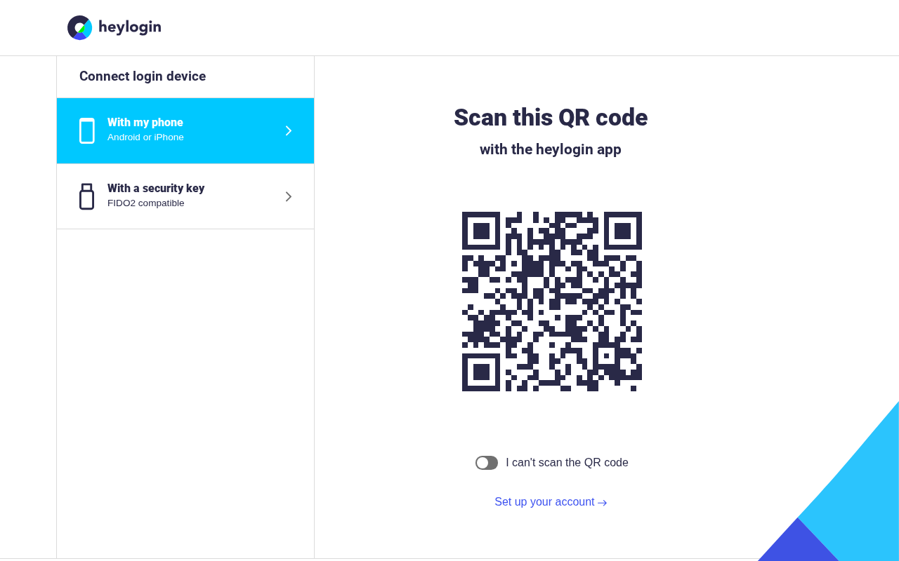Screen dimensions: 899x561
Task: Open the Set up your account link
Action: (551, 502)
